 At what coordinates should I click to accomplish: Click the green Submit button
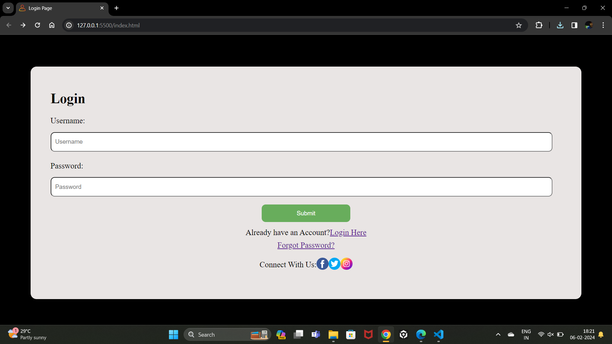(306, 213)
